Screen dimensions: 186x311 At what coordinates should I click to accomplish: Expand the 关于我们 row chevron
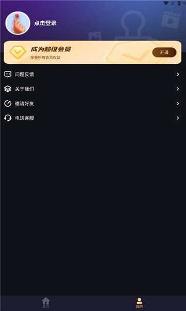tap(178, 89)
